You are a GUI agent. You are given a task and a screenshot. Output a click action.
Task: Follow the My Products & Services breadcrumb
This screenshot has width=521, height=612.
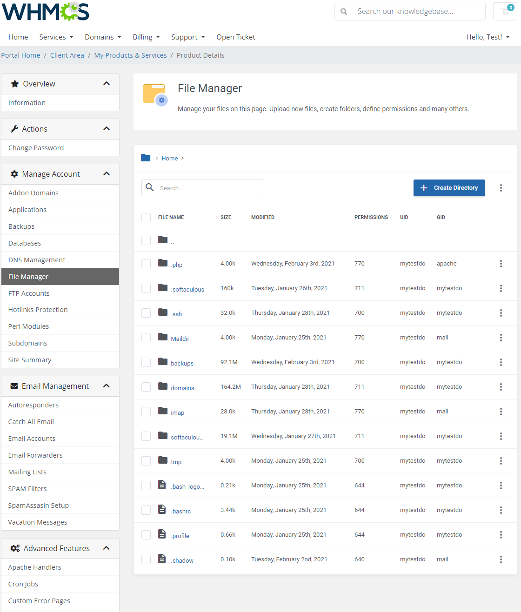(x=130, y=55)
